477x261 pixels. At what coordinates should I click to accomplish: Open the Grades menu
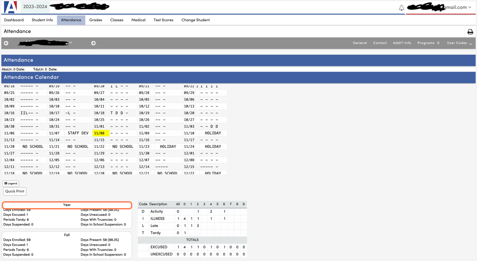click(95, 20)
